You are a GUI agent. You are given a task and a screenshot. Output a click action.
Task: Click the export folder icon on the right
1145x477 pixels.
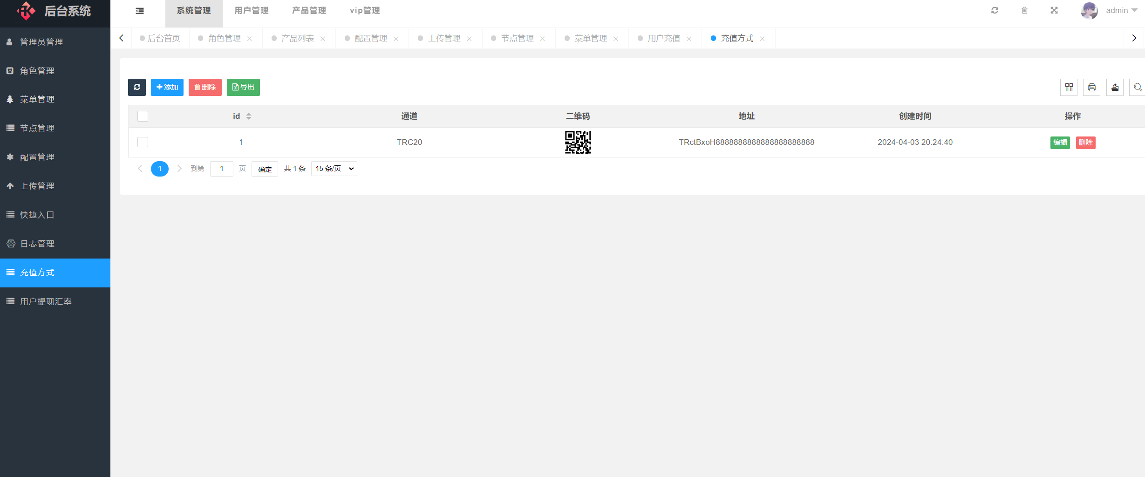pos(1115,87)
